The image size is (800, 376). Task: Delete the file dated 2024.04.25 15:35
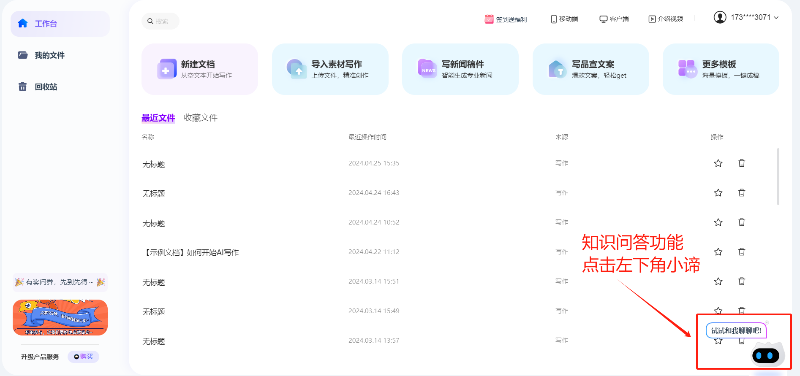741,163
